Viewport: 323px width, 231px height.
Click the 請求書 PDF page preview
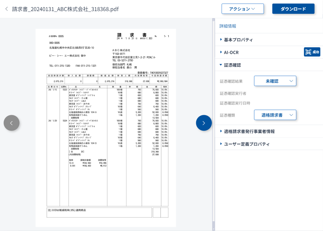tap(106, 128)
